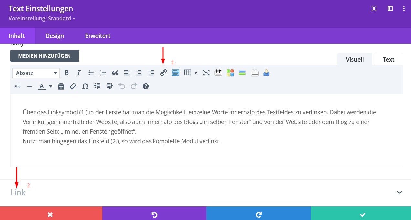The image size is (411, 220).
Task: Click the author box person icon
Action: coord(266,73)
